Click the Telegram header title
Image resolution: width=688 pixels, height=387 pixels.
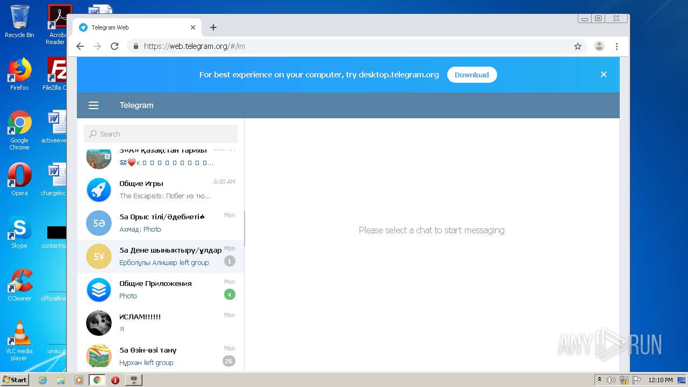[x=137, y=105]
